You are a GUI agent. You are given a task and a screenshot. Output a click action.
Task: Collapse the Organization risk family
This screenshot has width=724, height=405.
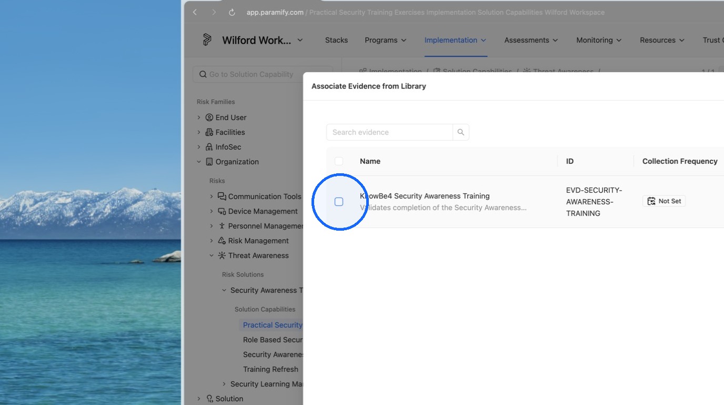(199, 162)
